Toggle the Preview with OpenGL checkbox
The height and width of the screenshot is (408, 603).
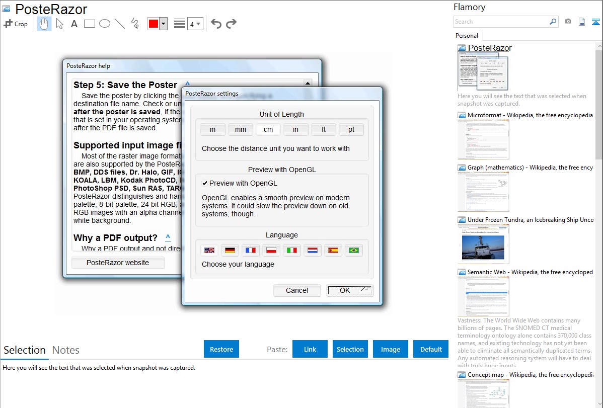205,184
